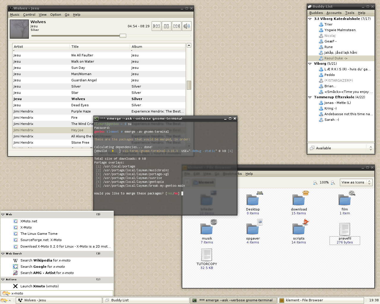380x304 pixels.
Task: Skip to next track in music player
Action: pyautogui.click(x=177, y=26)
